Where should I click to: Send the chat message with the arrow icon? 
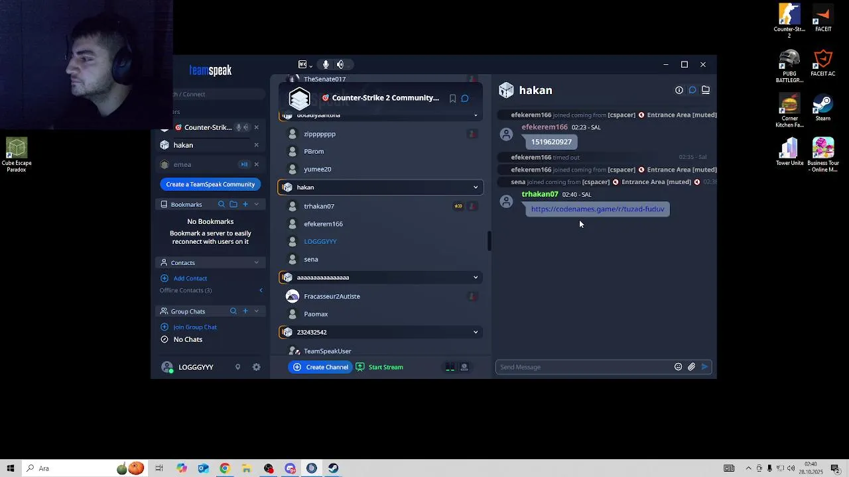coord(704,367)
